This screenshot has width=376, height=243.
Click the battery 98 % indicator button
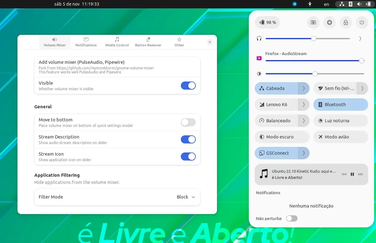268,22
